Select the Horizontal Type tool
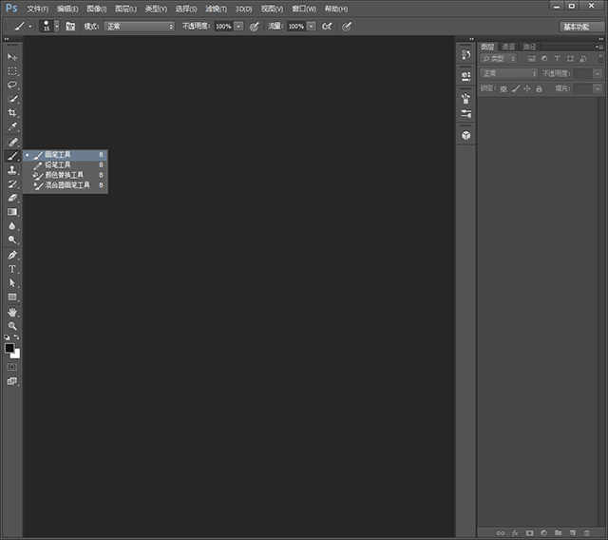The width and height of the screenshot is (608, 540). click(12, 269)
